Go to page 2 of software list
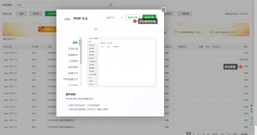The height and width of the screenshot is (135, 257). [x=193, y=134]
